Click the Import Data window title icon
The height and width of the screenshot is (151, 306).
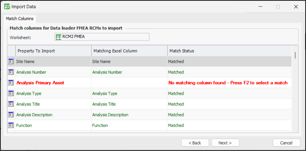pyautogui.click(x=7, y=6)
